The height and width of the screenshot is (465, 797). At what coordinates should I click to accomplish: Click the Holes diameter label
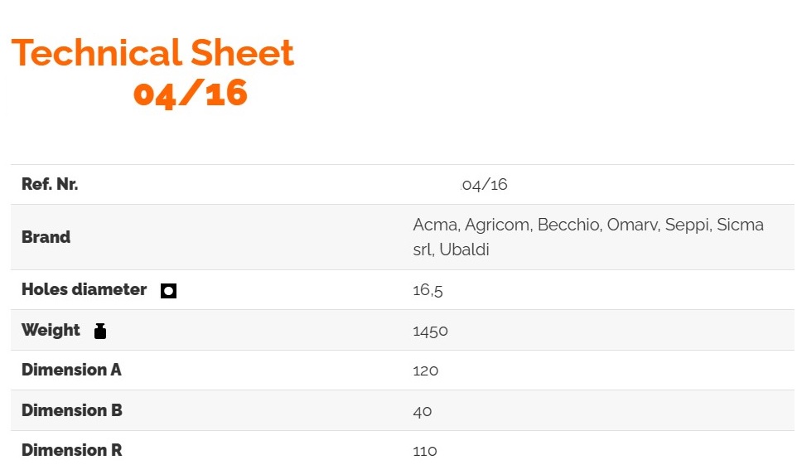pos(84,290)
